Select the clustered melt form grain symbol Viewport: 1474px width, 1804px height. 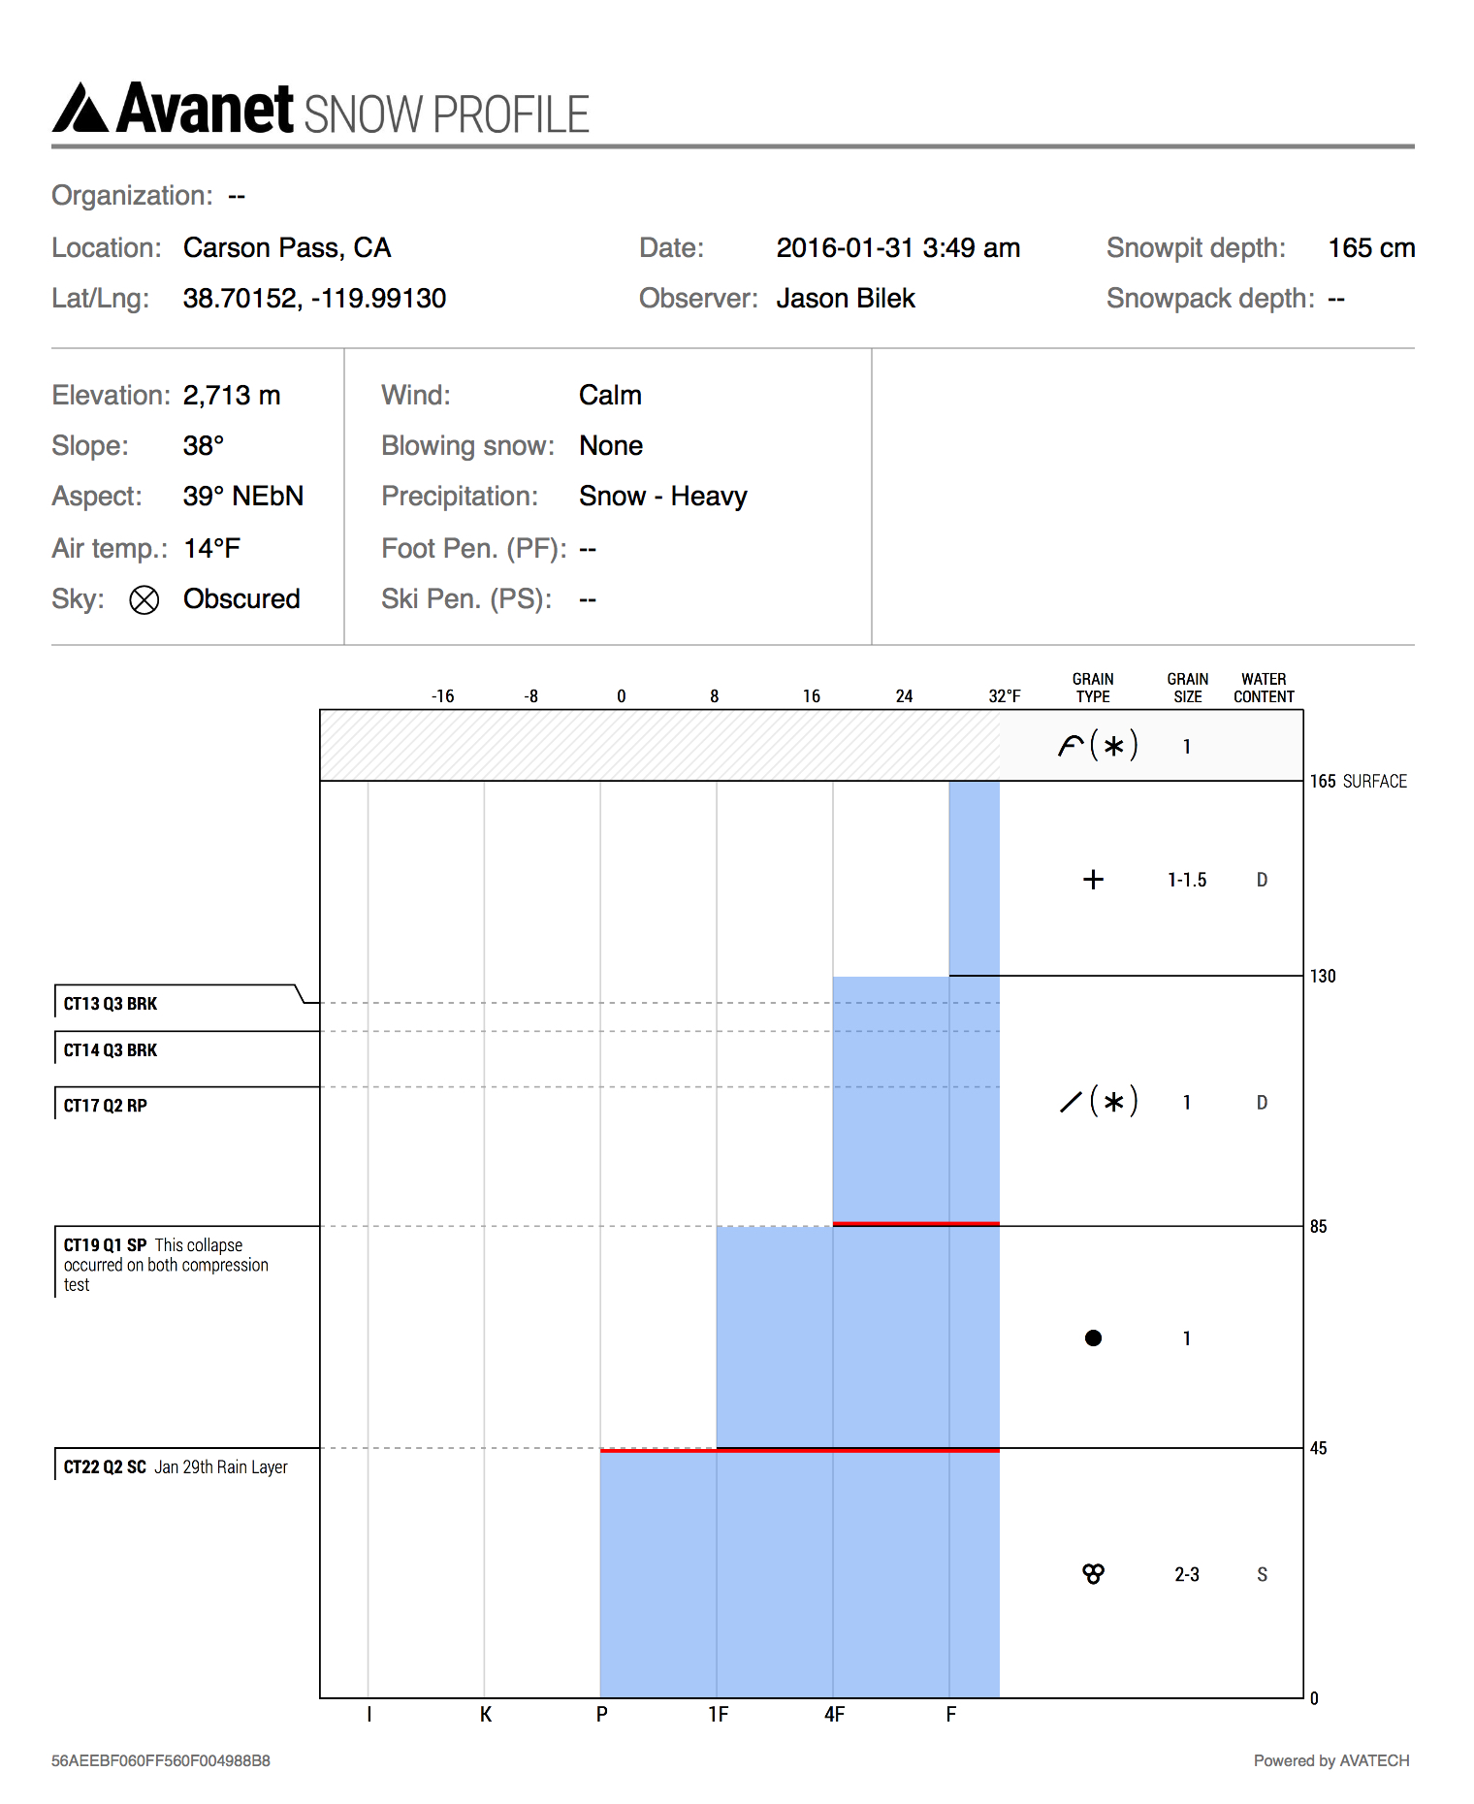[x=1093, y=1574]
